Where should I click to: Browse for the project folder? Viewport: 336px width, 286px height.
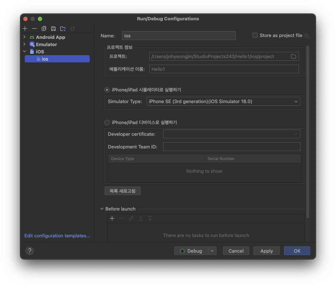(294, 56)
